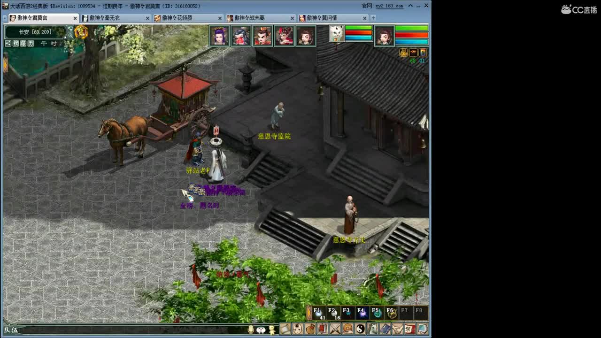The width and height of the screenshot is (601, 338).
Task: Open the red flag guild icon
Action: coord(410,329)
